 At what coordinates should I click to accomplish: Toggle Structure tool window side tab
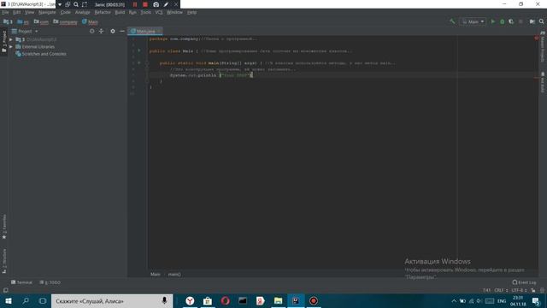[x=3, y=261]
